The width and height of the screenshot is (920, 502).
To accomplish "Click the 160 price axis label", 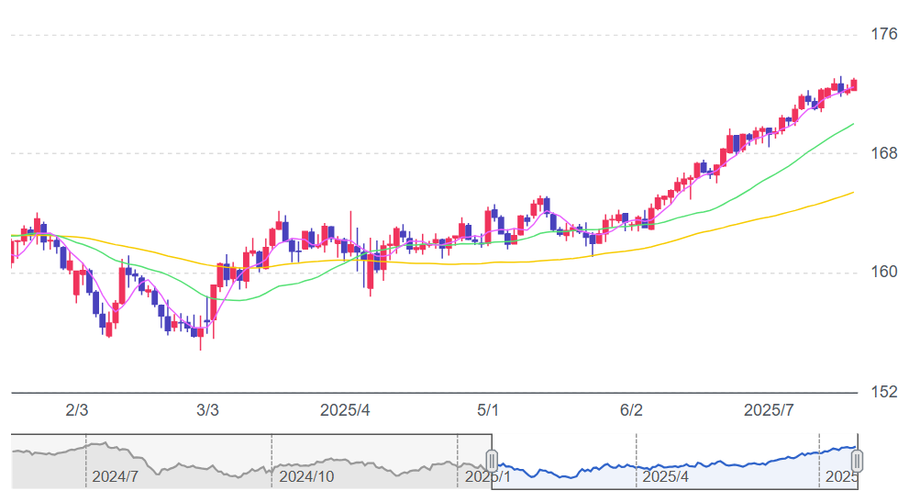I will coord(884,272).
